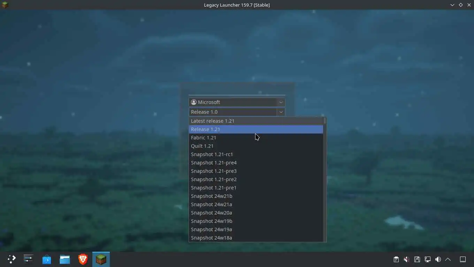Select the Legacy Launcher taskbar entry
The height and width of the screenshot is (267, 474).
coord(101,259)
